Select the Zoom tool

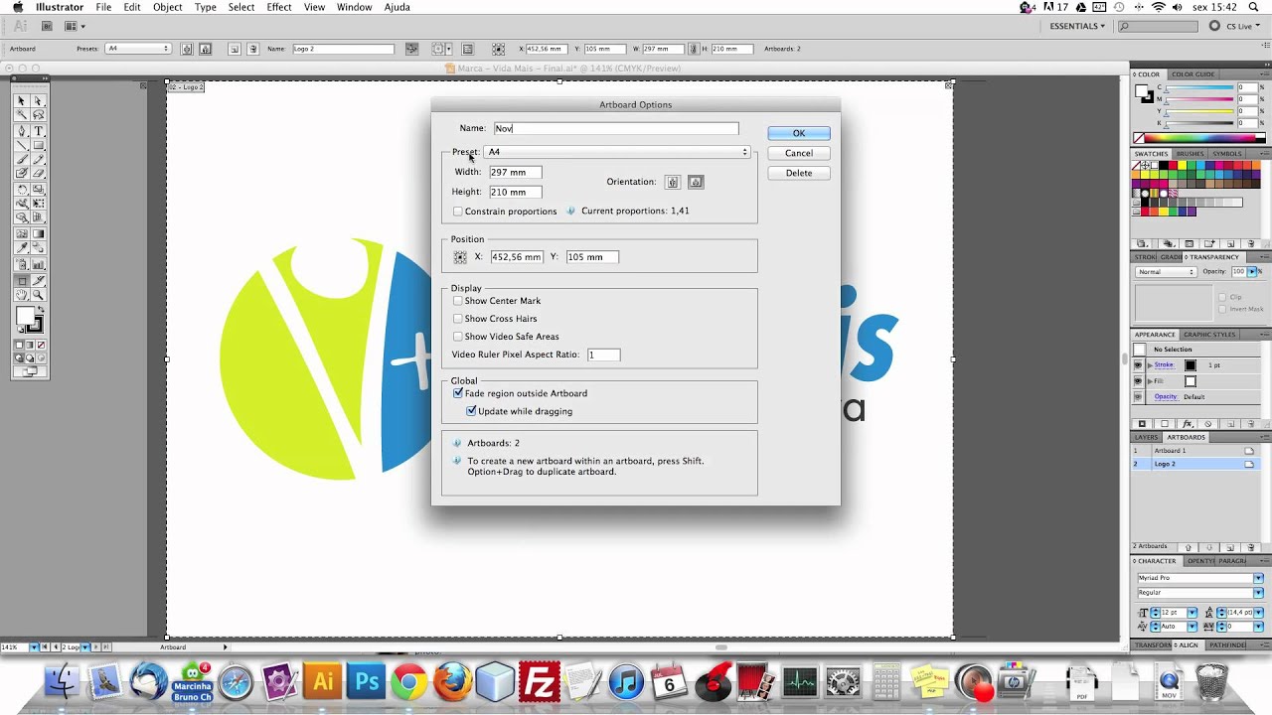click(x=39, y=294)
